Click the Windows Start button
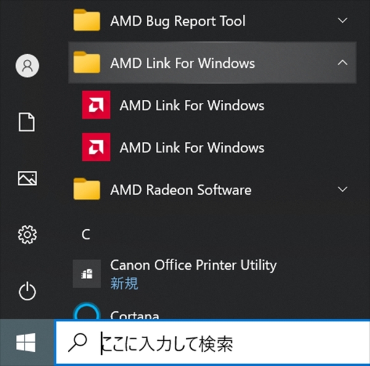This screenshot has height=366, width=370. tap(26, 343)
